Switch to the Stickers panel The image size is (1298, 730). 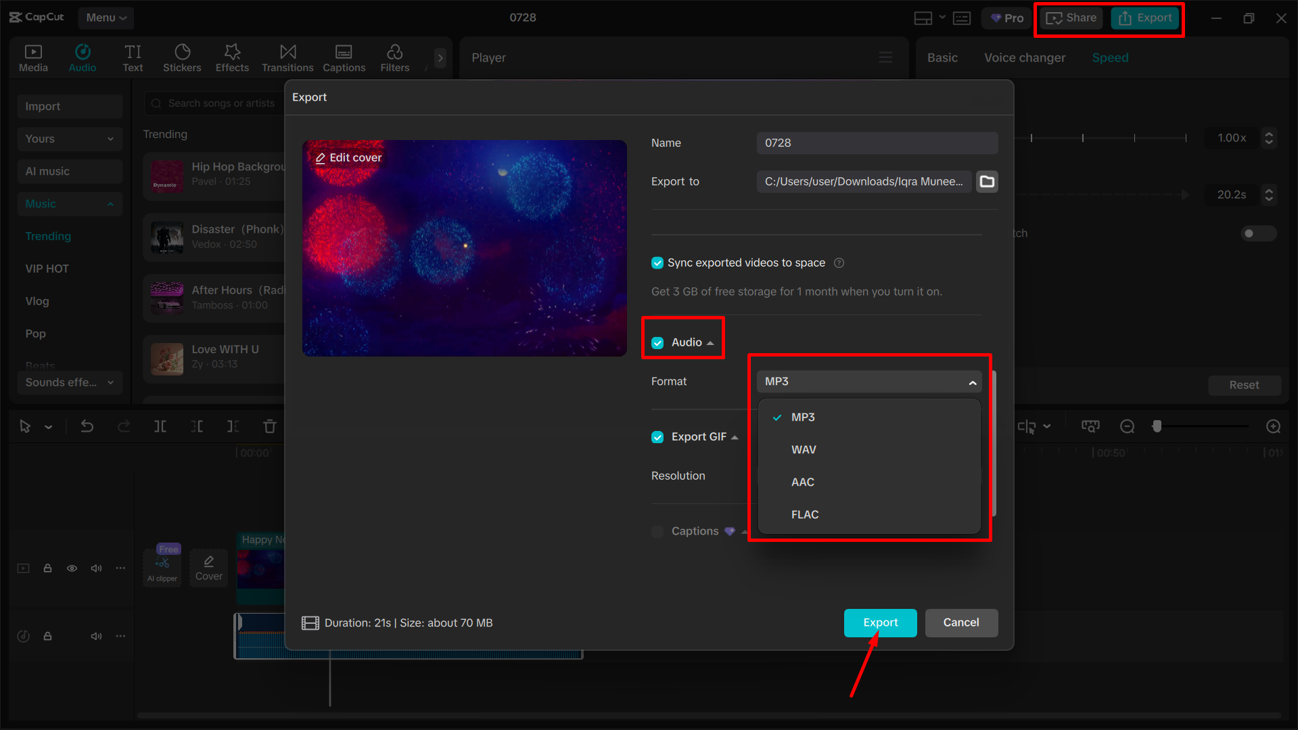pyautogui.click(x=182, y=58)
